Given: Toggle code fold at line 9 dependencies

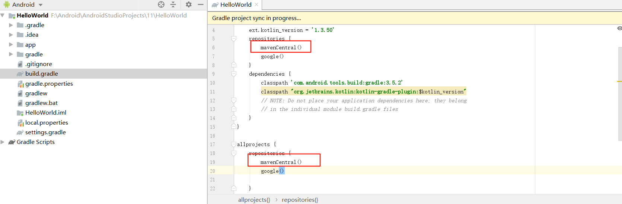Looking at the screenshot, I should click(x=234, y=74).
